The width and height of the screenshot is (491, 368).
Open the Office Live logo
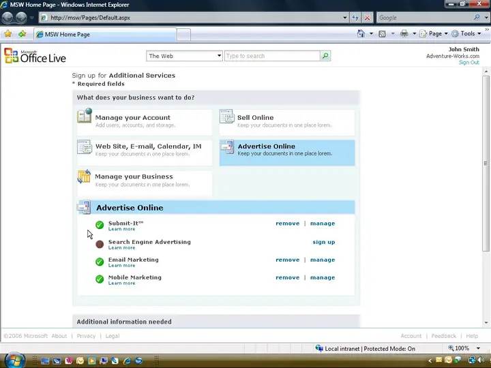35,56
